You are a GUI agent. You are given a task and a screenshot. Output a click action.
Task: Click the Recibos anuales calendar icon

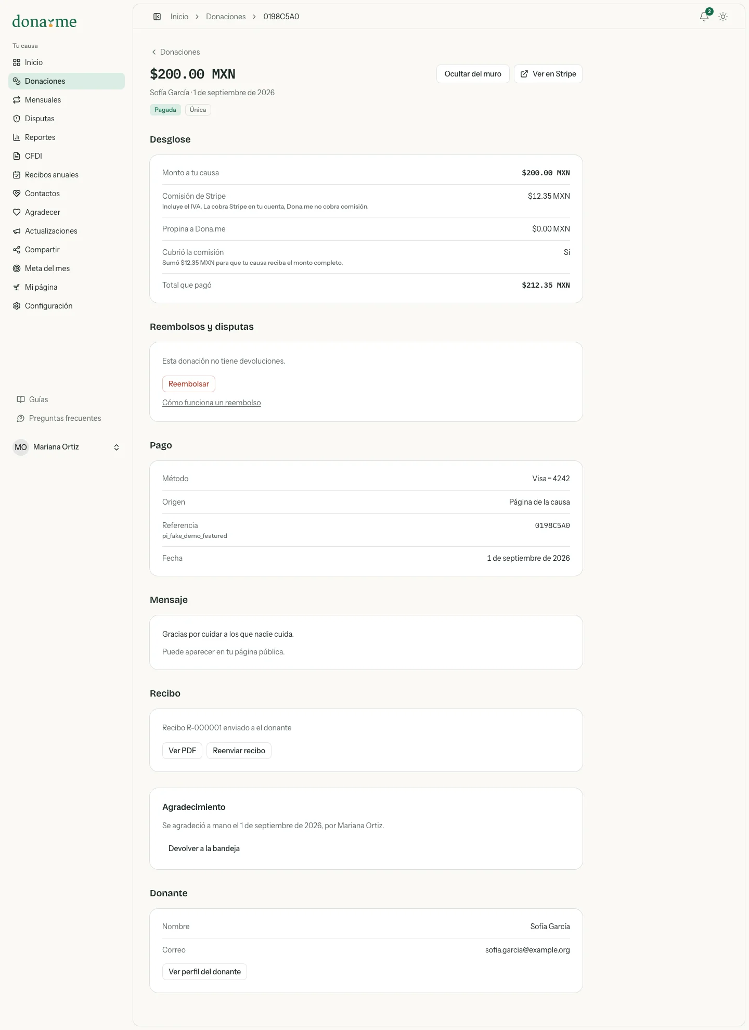17,175
